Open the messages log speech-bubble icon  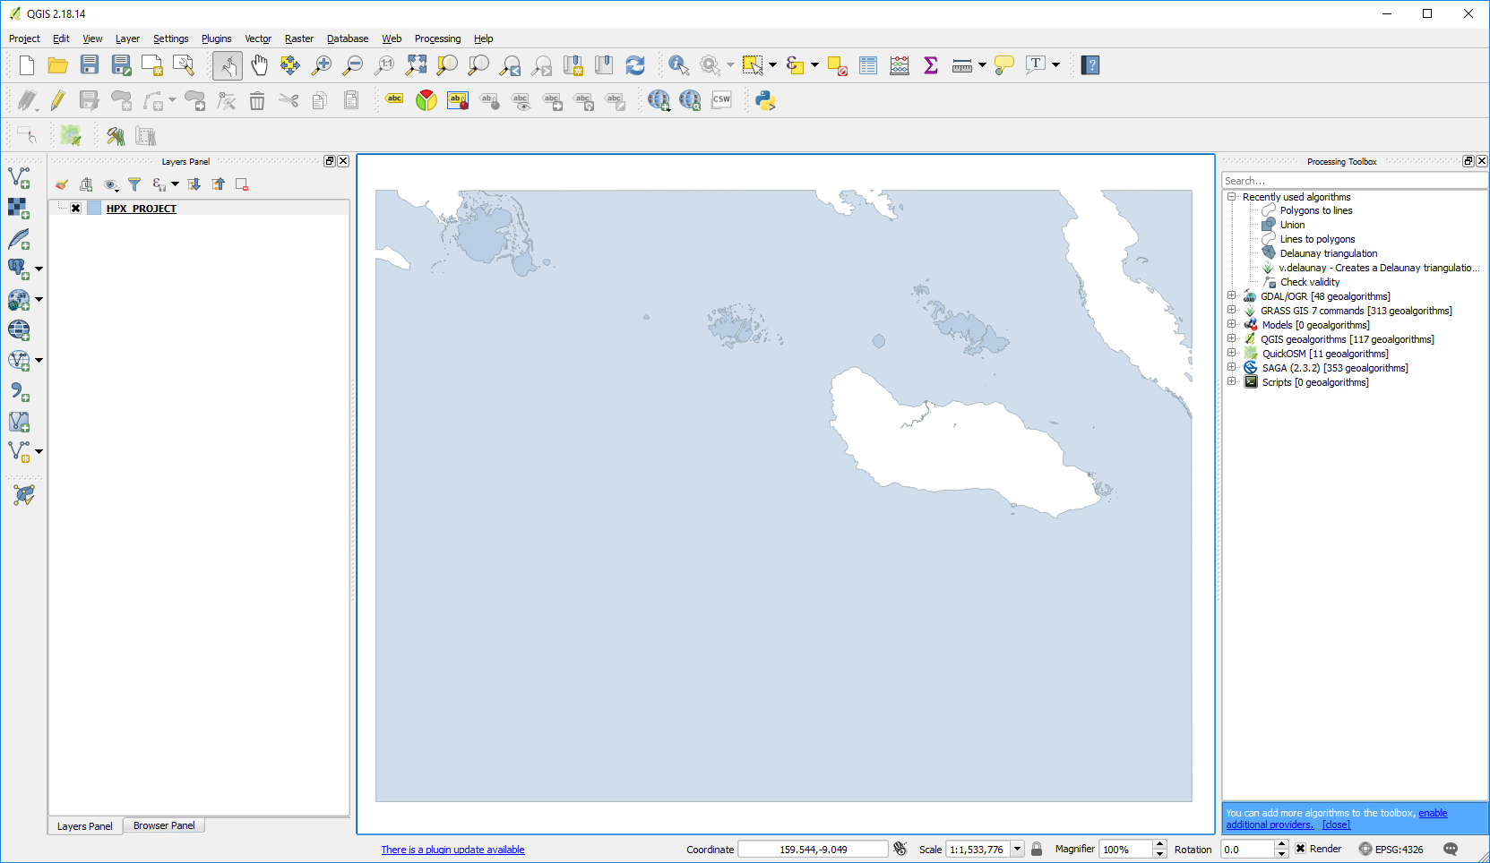[x=1451, y=849]
